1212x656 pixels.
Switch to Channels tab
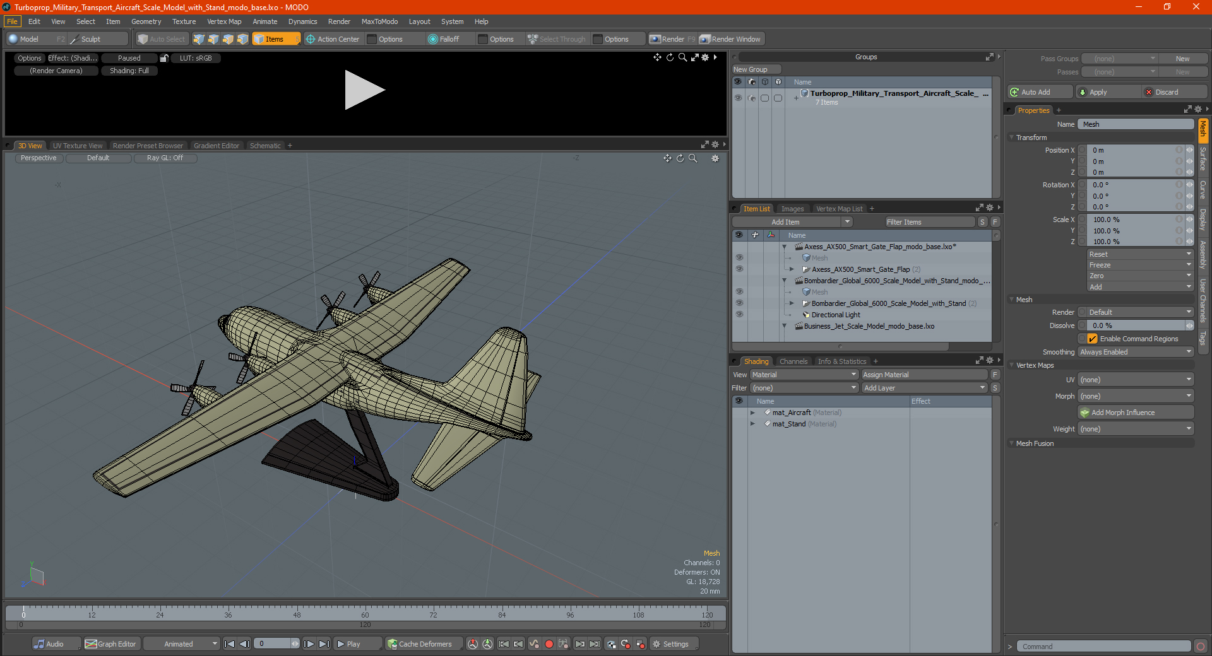pyautogui.click(x=793, y=361)
